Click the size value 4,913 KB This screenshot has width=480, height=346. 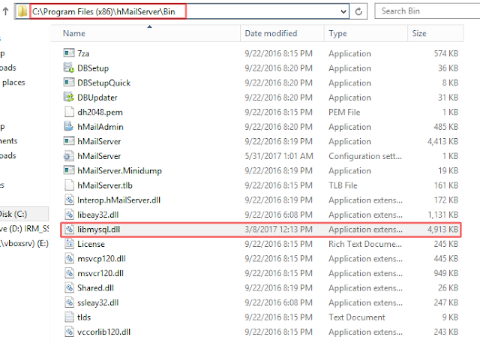tap(443, 230)
